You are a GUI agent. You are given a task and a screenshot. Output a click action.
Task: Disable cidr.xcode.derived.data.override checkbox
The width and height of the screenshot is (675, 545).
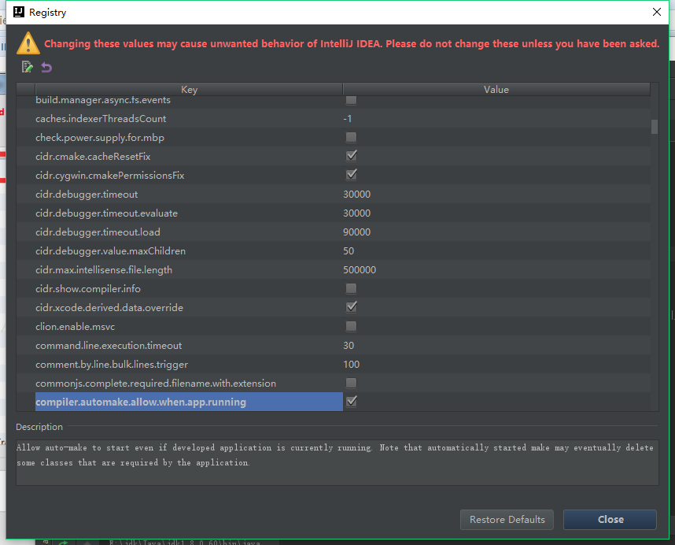(x=352, y=307)
